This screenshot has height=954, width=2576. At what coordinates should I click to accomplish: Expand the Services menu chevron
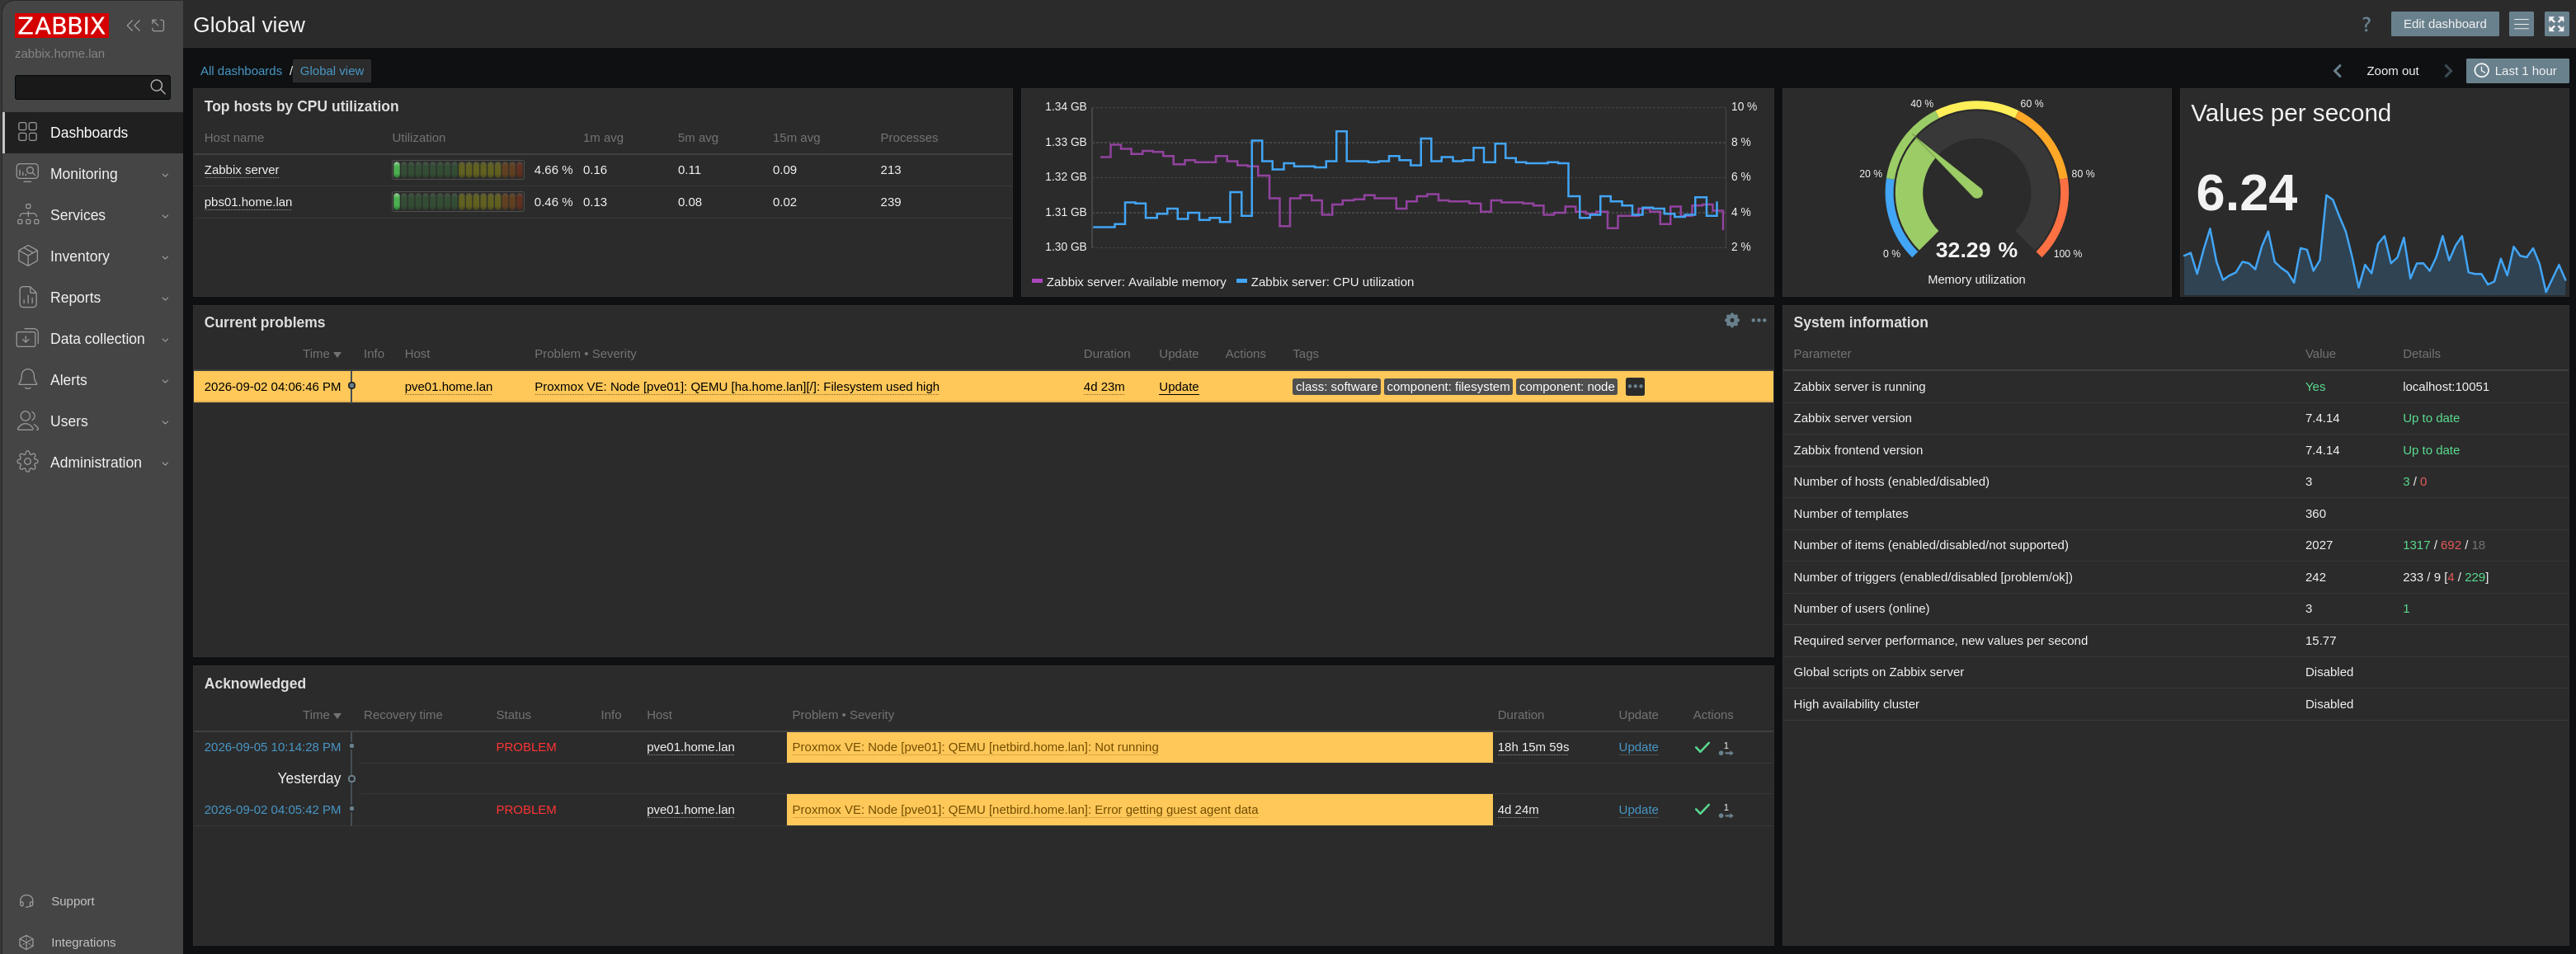pyautogui.click(x=165, y=216)
